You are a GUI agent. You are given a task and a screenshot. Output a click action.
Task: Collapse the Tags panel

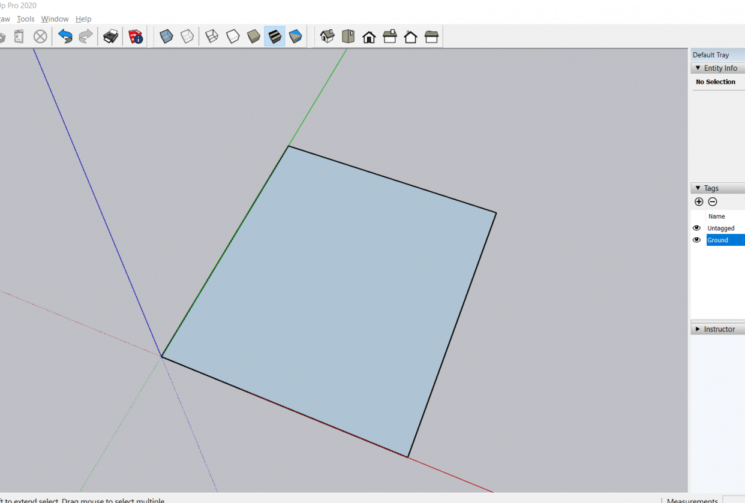coord(698,188)
